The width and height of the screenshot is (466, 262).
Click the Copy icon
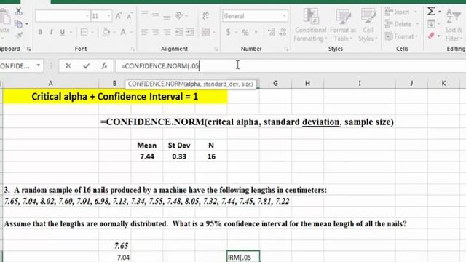[x=17, y=23]
